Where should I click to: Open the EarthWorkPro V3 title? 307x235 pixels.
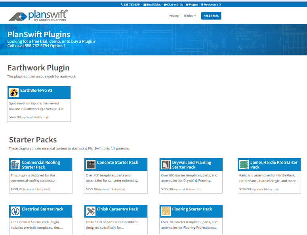[36, 90]
